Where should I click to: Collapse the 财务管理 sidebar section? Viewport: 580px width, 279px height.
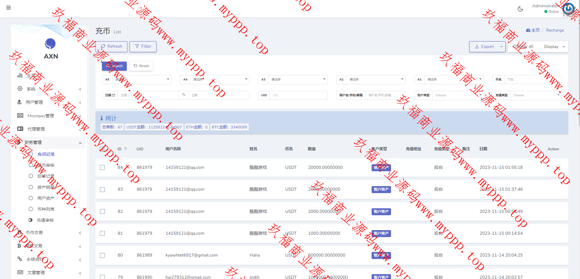(80, 143)
